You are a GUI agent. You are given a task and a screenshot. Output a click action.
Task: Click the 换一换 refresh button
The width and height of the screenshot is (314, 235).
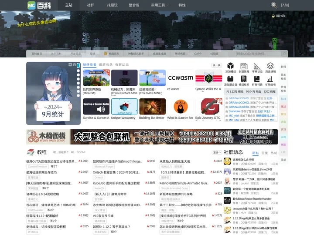pyautogui.click(x=216, y=65)
